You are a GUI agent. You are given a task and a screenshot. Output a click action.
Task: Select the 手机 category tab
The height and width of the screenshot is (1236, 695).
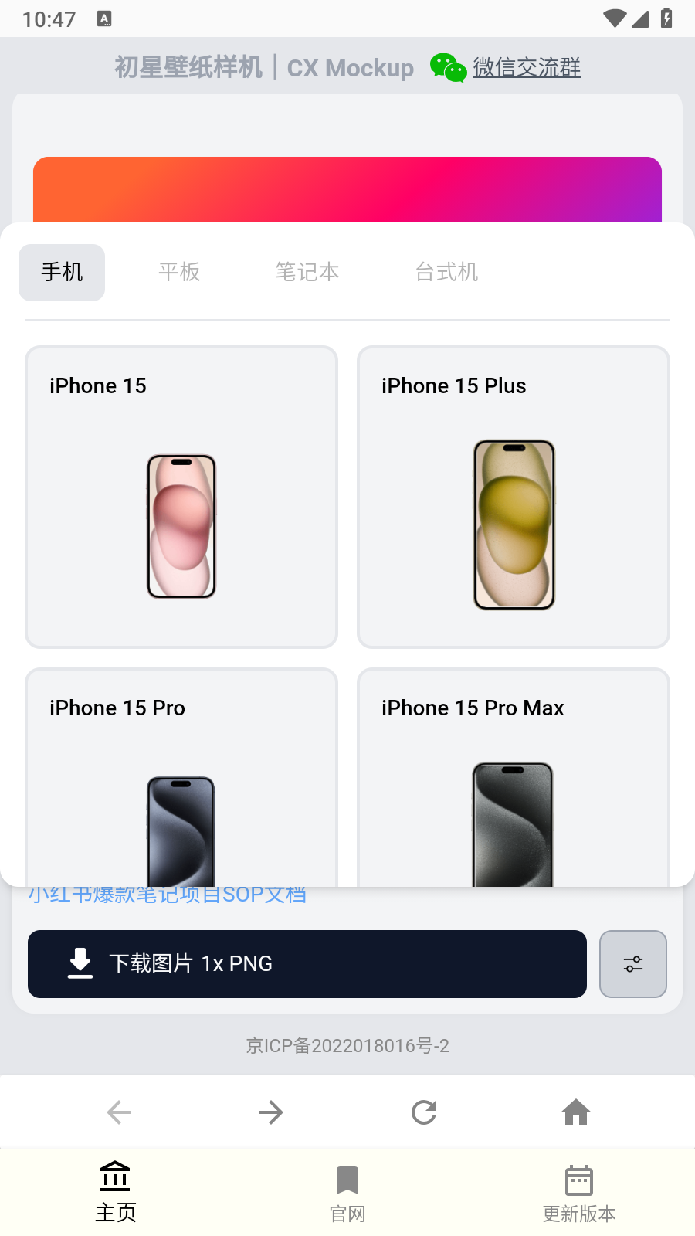pos(62,272)
